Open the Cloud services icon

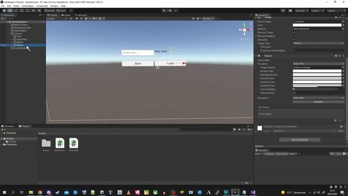point(290,11)
